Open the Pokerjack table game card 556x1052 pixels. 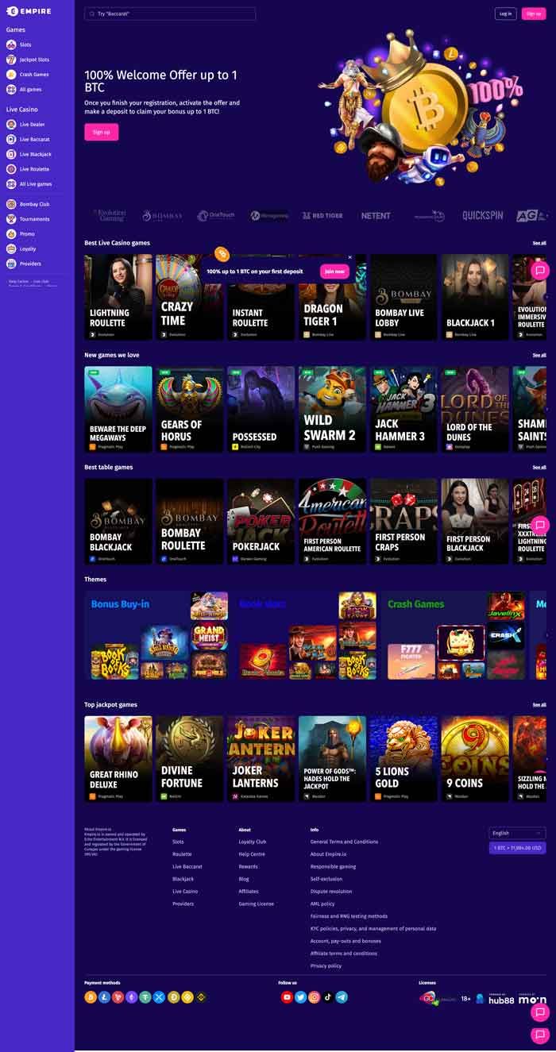pyautogui.click(x=261, y=522)
